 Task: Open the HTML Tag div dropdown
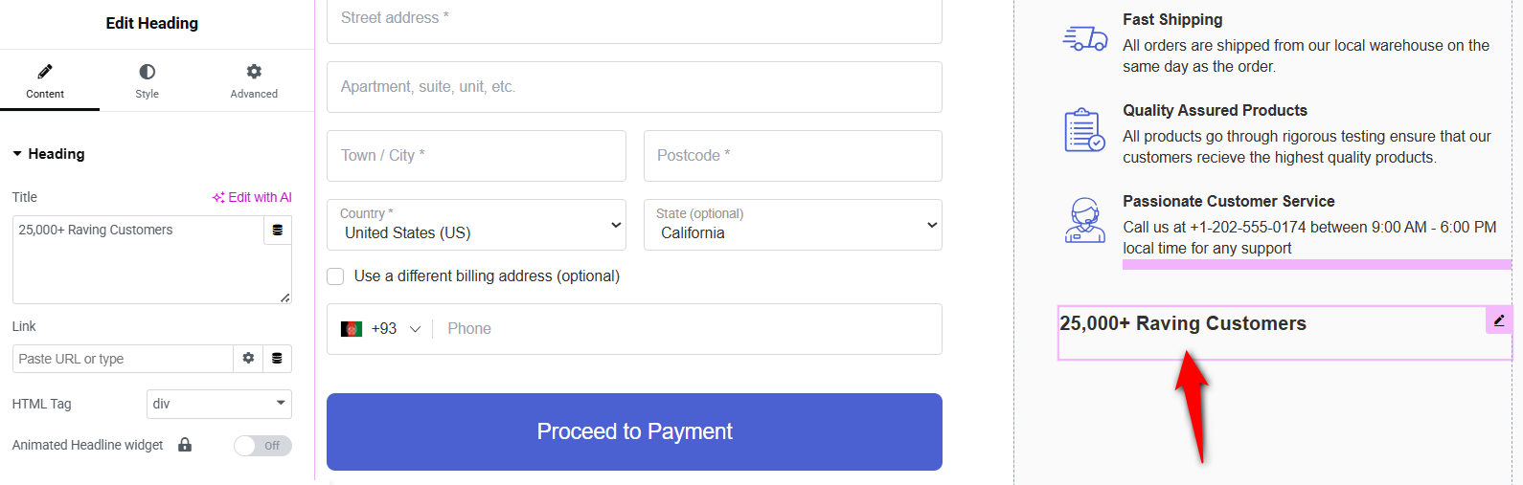pyautogui.click(x=219, y=404)
